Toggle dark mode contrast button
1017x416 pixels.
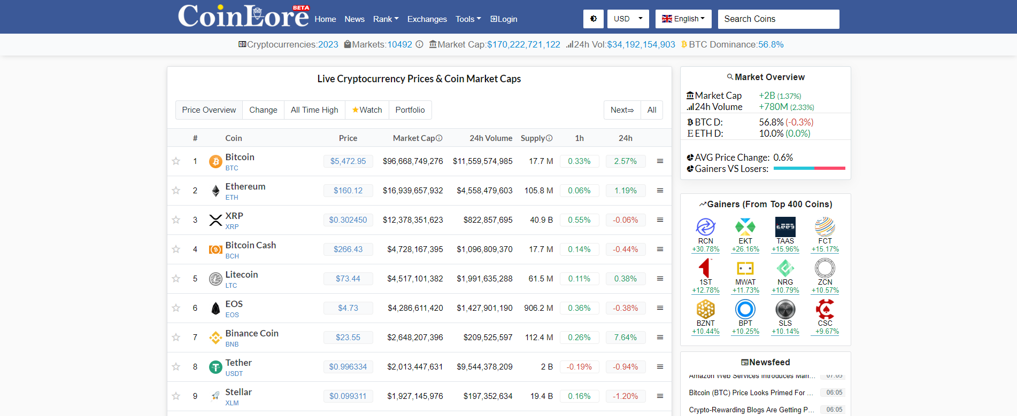point(594,19)
